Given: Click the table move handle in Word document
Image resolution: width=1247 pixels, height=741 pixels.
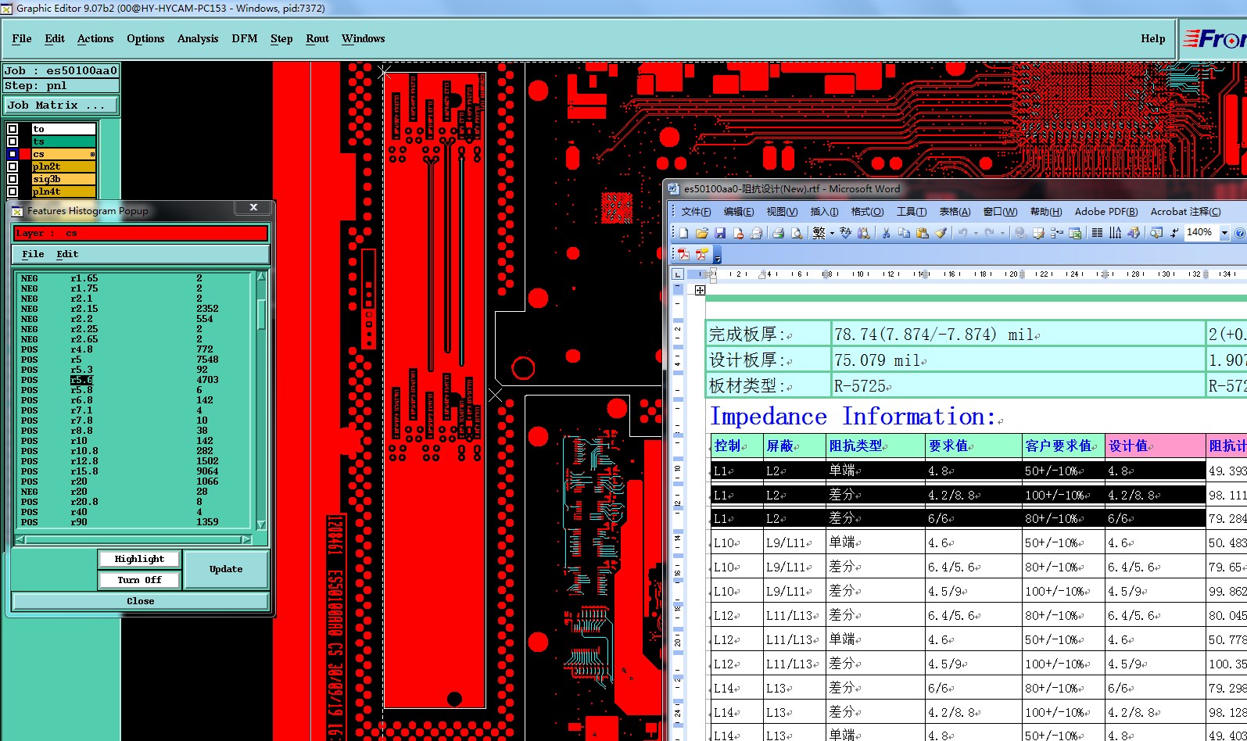Looking at the screenshot, I should pos(700,290).
